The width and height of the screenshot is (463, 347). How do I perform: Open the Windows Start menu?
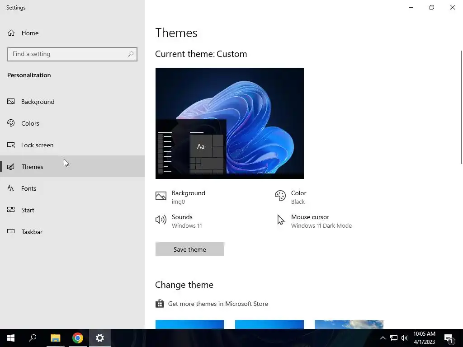pyautogui.click(x=11, y=338)
